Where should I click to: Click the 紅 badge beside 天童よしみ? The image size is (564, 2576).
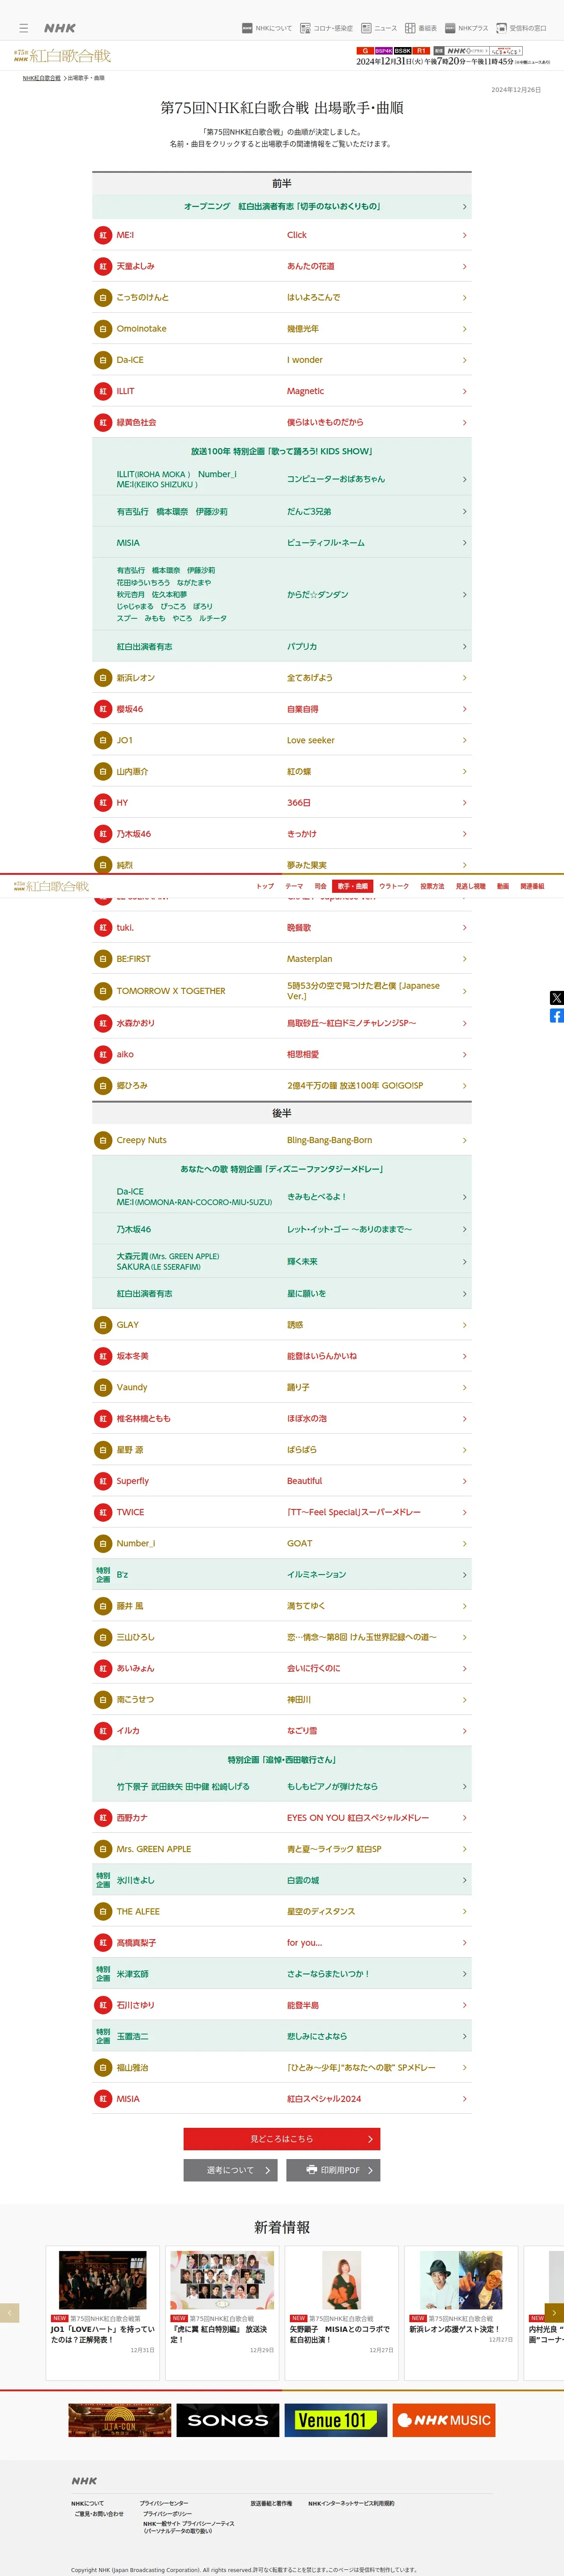102,266
